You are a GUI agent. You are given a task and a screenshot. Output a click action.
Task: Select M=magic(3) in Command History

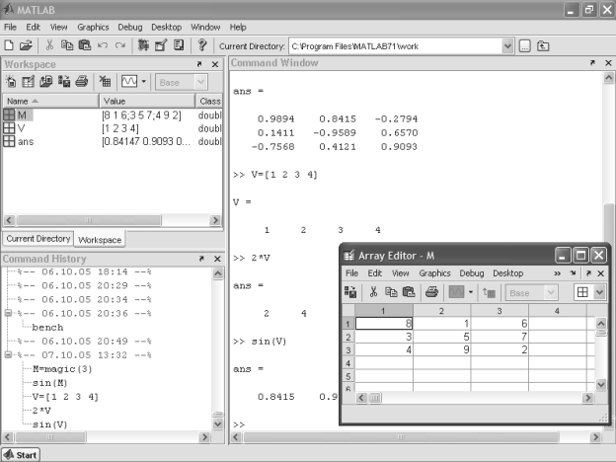(62, 369)
